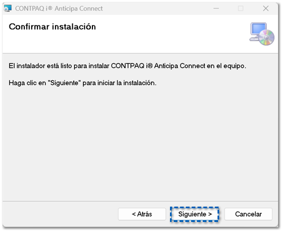Minimize the Anticipa Connect installer window

[216, 8]
